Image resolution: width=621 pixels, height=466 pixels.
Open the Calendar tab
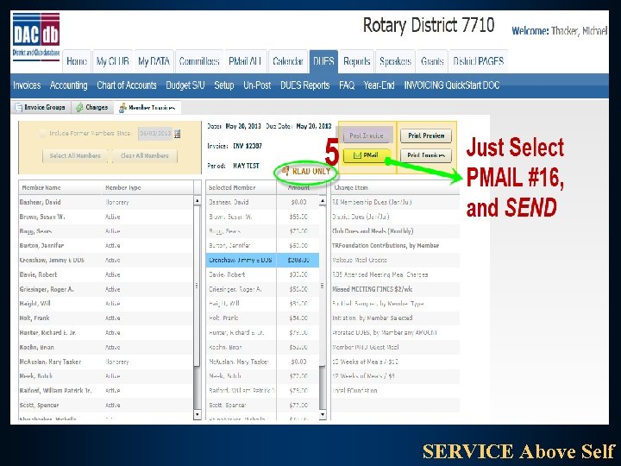[x=288, y=61]
